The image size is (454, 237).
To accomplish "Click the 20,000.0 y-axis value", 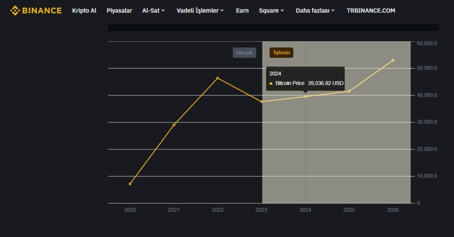I will point(427,149).
